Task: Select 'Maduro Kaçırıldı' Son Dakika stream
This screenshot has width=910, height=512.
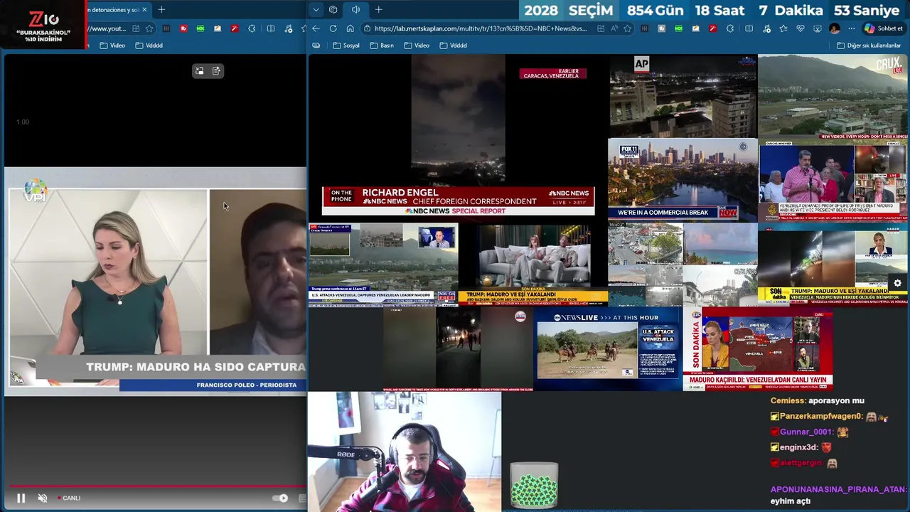Action: 758,348
